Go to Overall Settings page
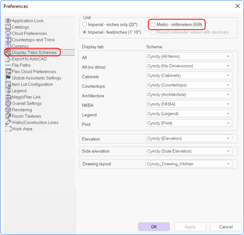 click(27, 103)
